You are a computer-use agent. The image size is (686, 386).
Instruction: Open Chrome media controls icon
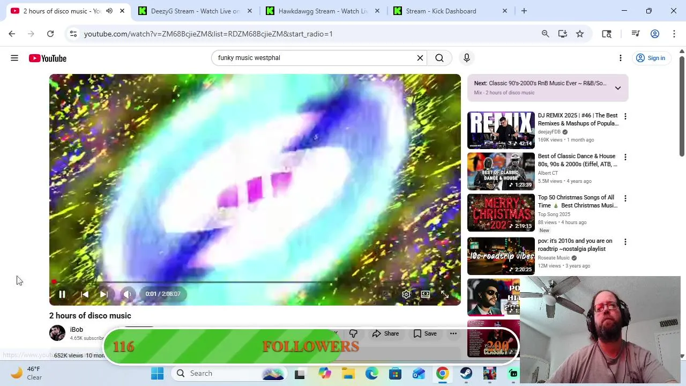636,34
